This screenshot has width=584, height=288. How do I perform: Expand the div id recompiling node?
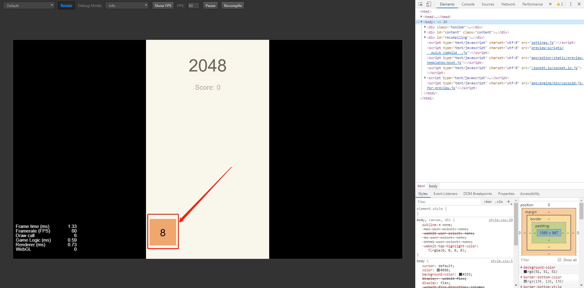coord(425,37)
